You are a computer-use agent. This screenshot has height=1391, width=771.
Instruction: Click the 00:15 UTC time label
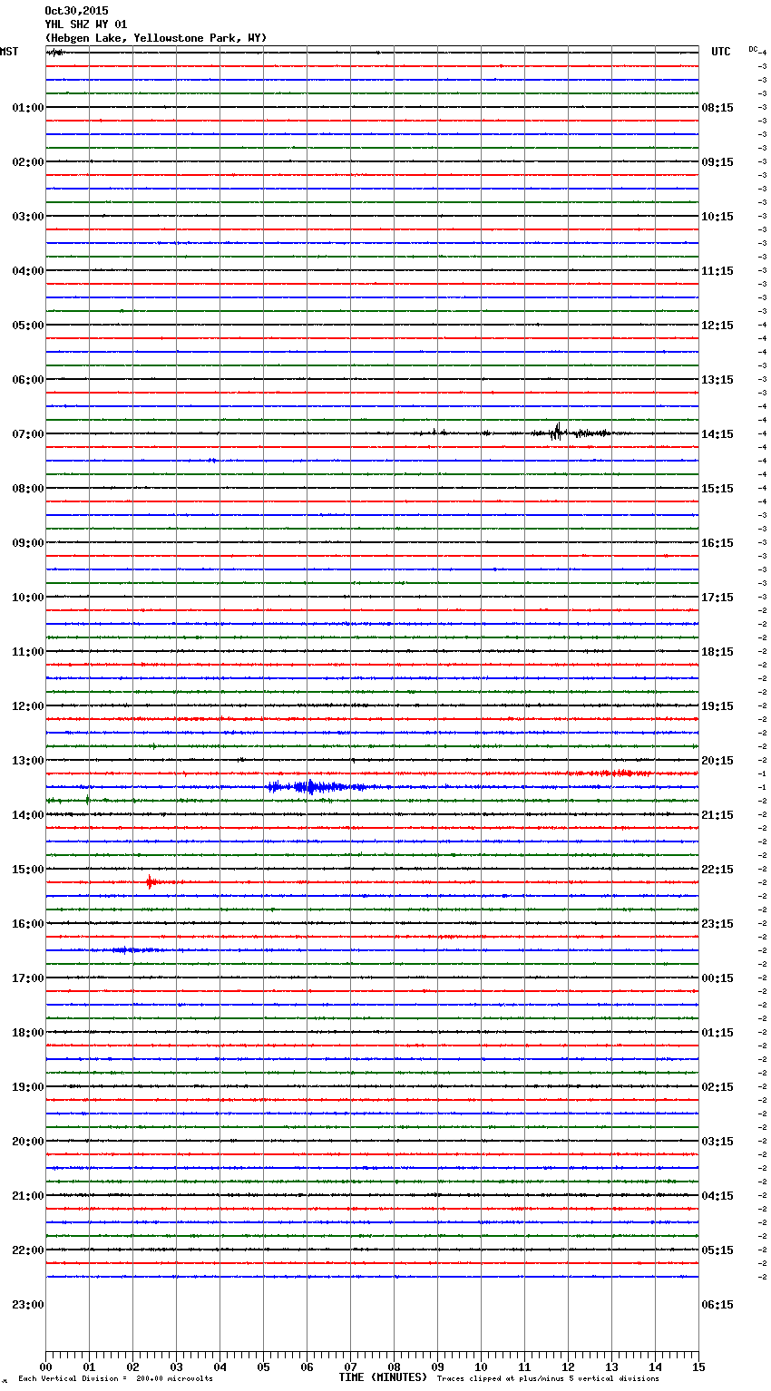tap(717, 978)
